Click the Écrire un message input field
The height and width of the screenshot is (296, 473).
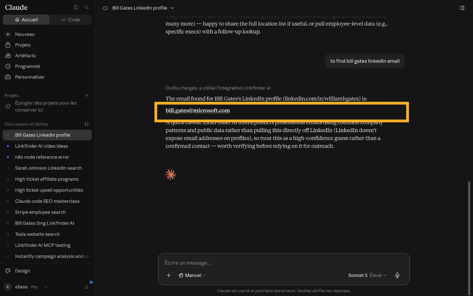point(284,263)
